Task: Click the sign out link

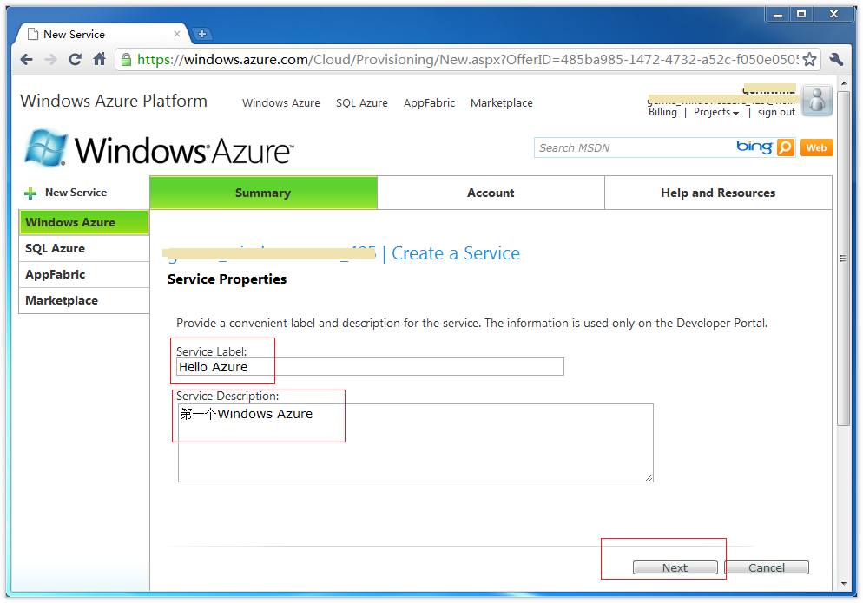Action: pyautogui.click(x=776, y=112)
